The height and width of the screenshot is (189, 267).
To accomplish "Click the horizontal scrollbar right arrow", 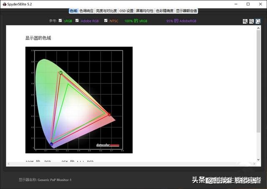I will pyautogui.click(x=254, y=164).
